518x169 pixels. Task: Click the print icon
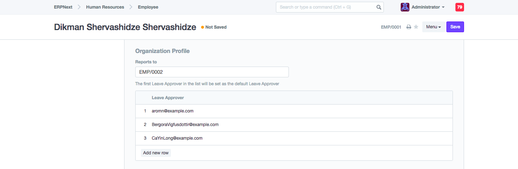(x=409, y=27)
